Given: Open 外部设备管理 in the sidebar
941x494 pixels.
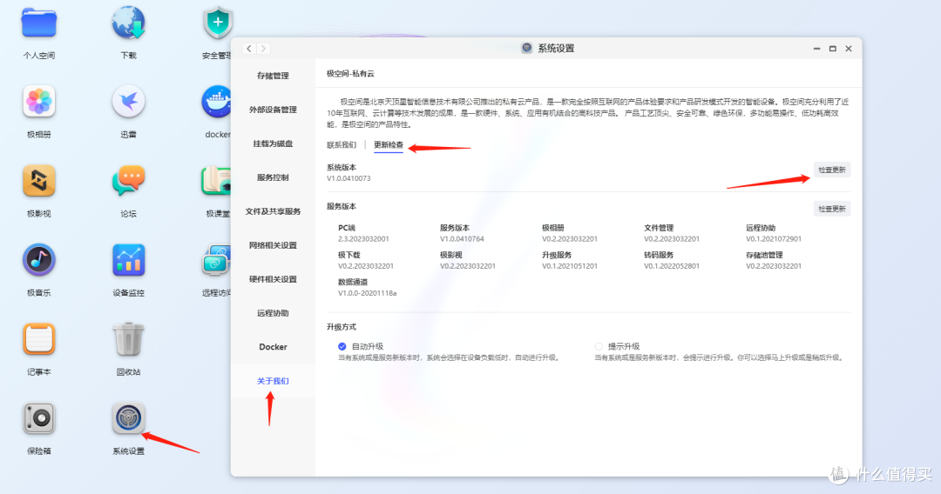Looking at the screenshot, I should tap(273, 110).
